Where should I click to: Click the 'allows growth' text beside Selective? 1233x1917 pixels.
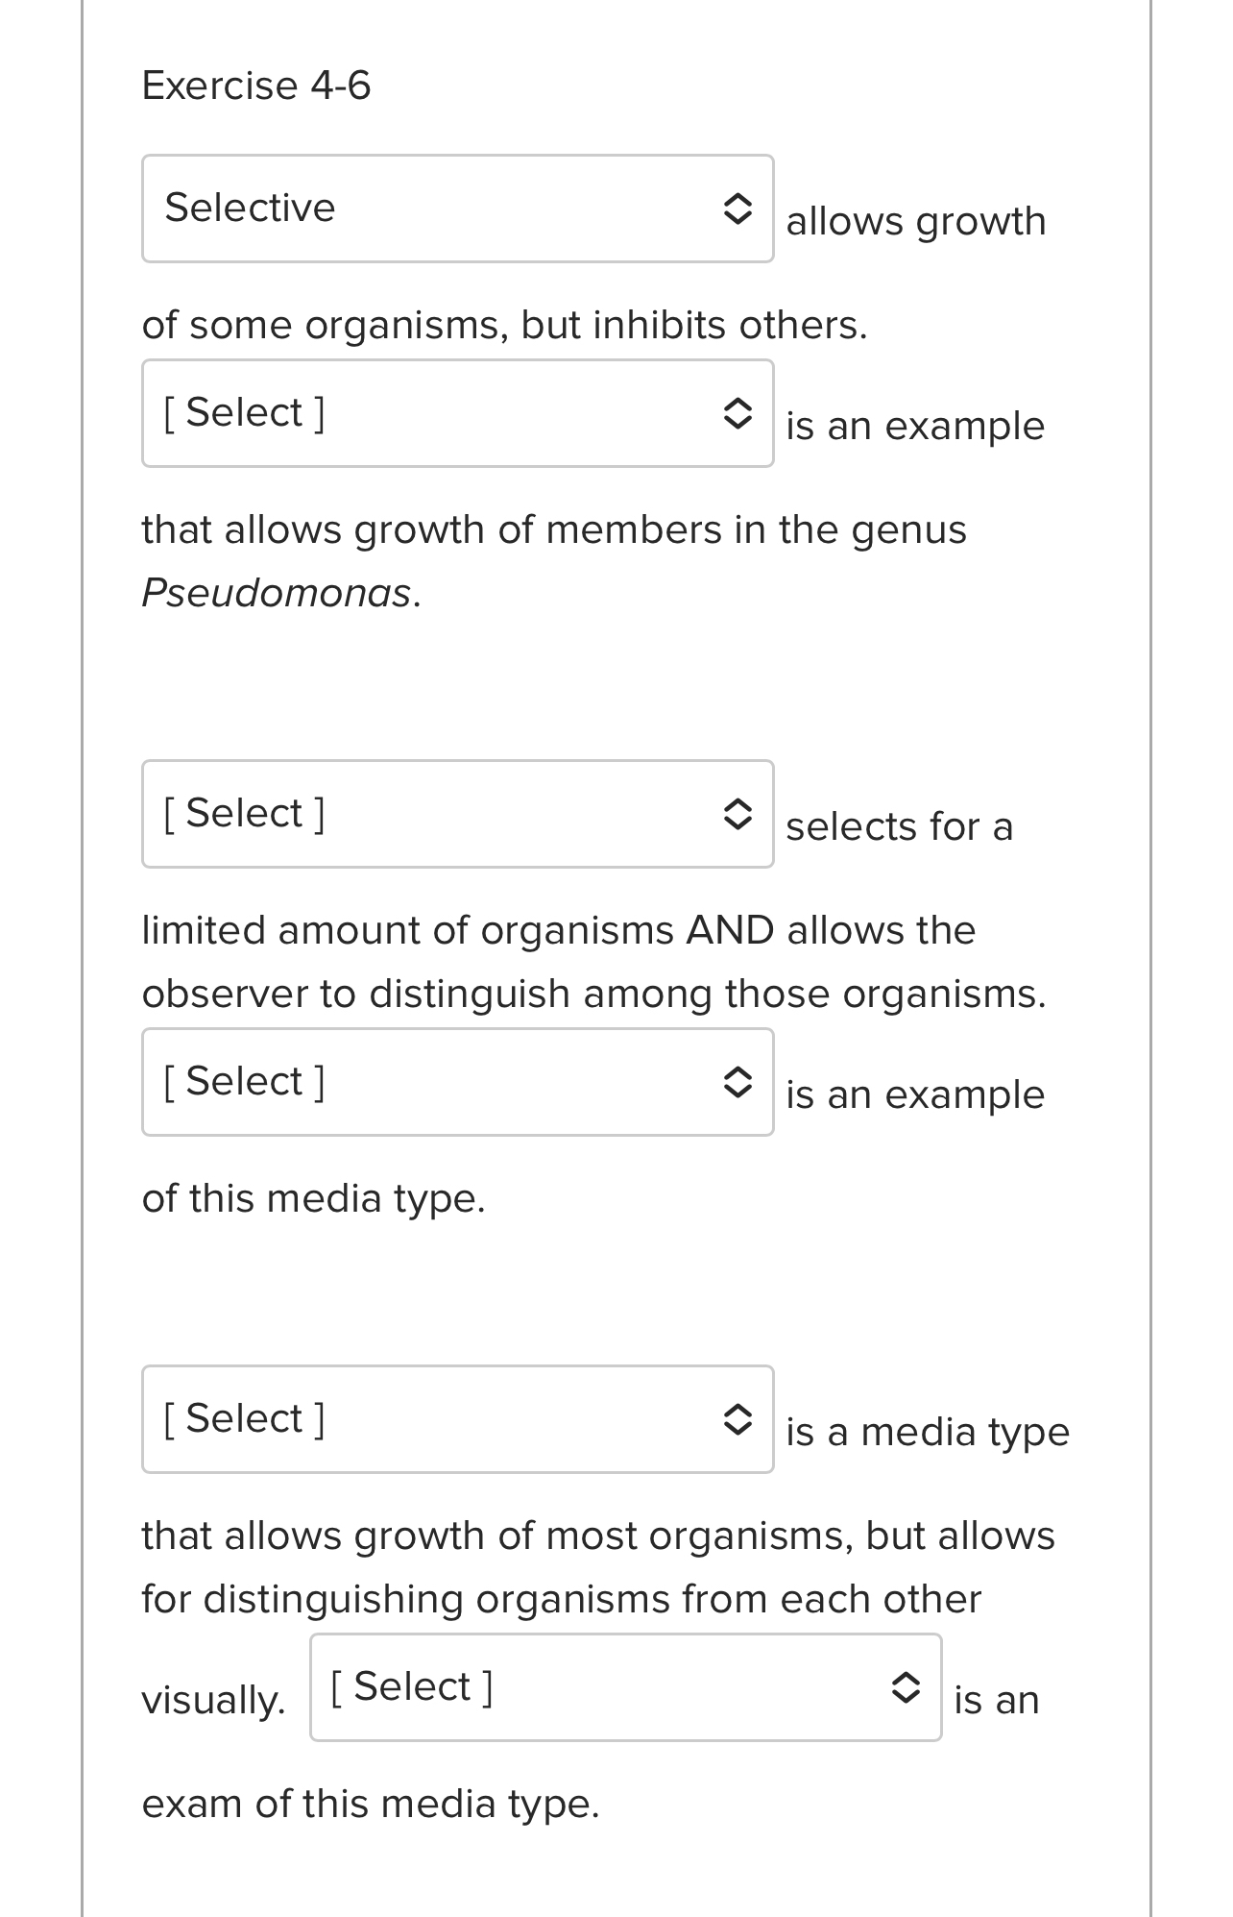[x=915, y=222]
